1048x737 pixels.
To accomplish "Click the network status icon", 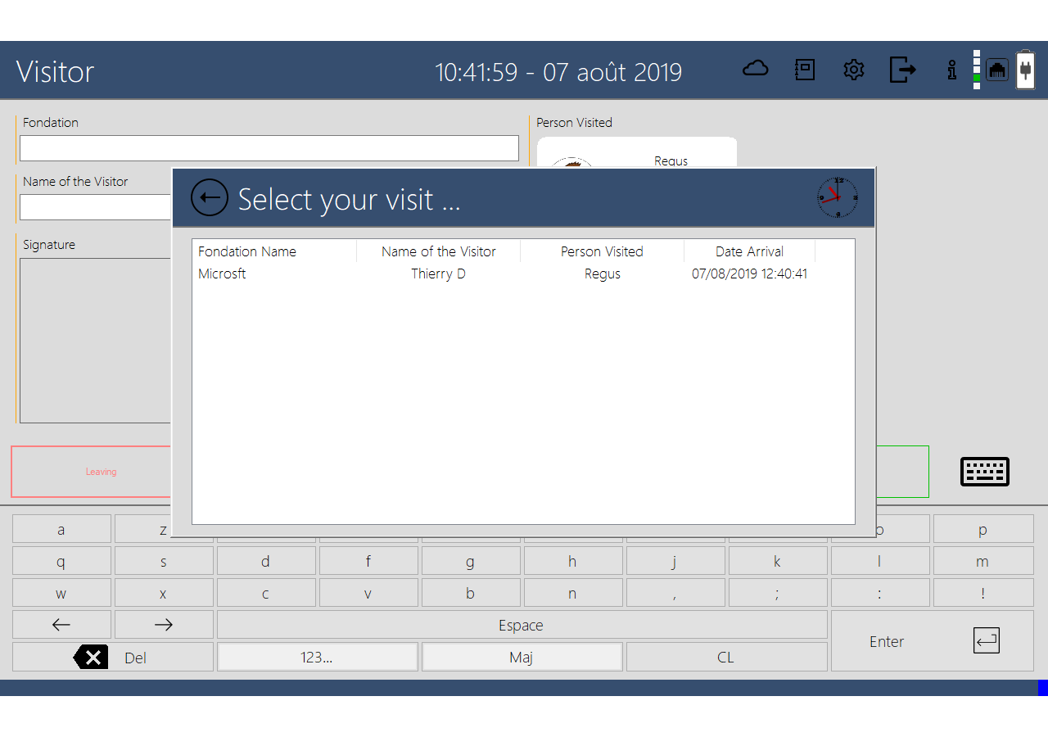I will coord(996,70).
